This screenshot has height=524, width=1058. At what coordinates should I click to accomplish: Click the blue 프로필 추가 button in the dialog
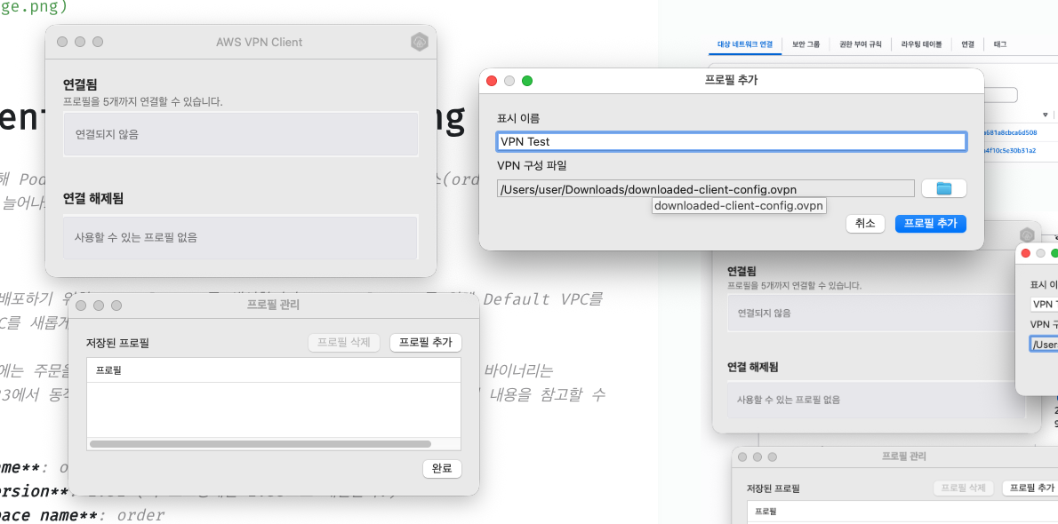click(931, 223)
